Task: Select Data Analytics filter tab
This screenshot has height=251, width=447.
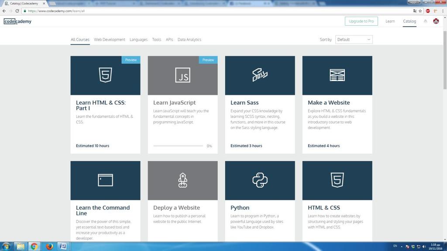Action: tap(189, 40)
